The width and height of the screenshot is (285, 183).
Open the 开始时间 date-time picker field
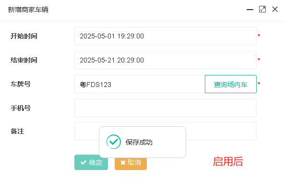pyautogui.click(x=166, y=36)
